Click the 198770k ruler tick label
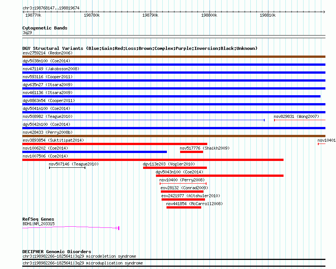336x269 pixels. click(33, 15)
